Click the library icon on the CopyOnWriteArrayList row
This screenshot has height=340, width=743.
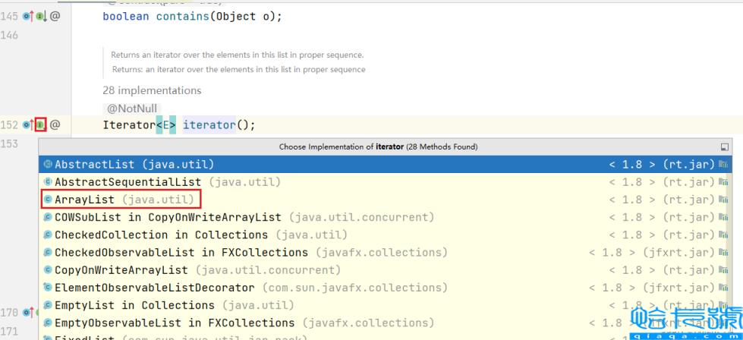click(723, 270)
